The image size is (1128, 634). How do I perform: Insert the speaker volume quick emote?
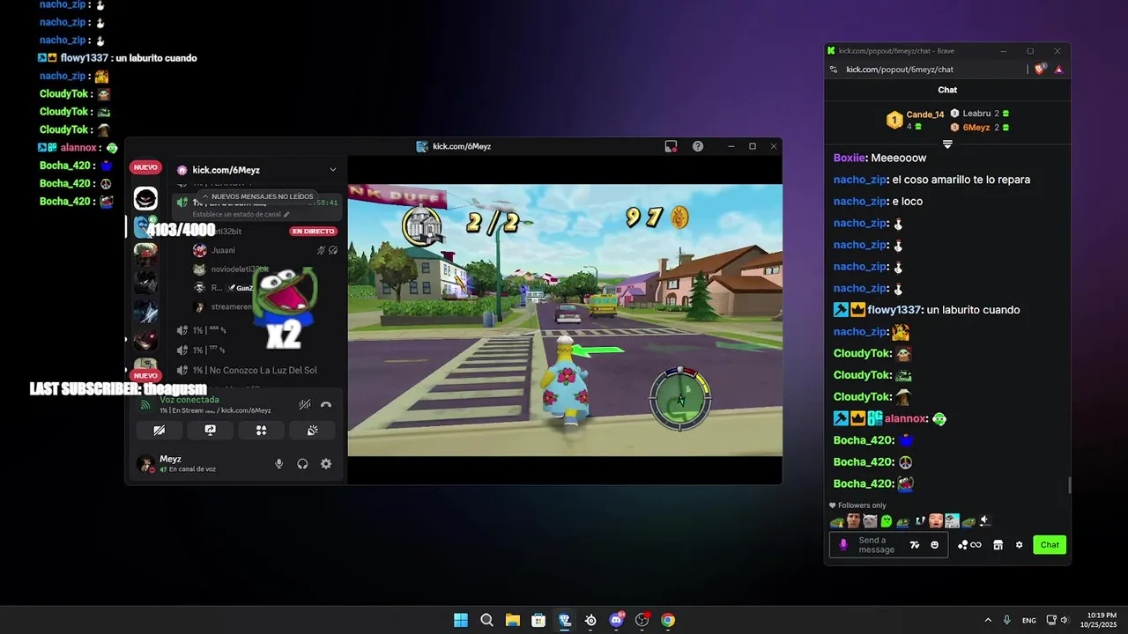[x=985, y=521]
